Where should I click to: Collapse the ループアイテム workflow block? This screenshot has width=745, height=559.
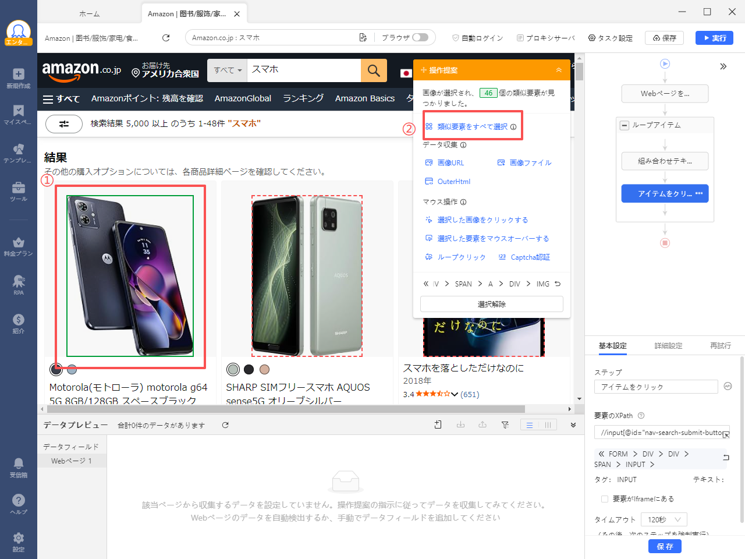pos(624,125)
